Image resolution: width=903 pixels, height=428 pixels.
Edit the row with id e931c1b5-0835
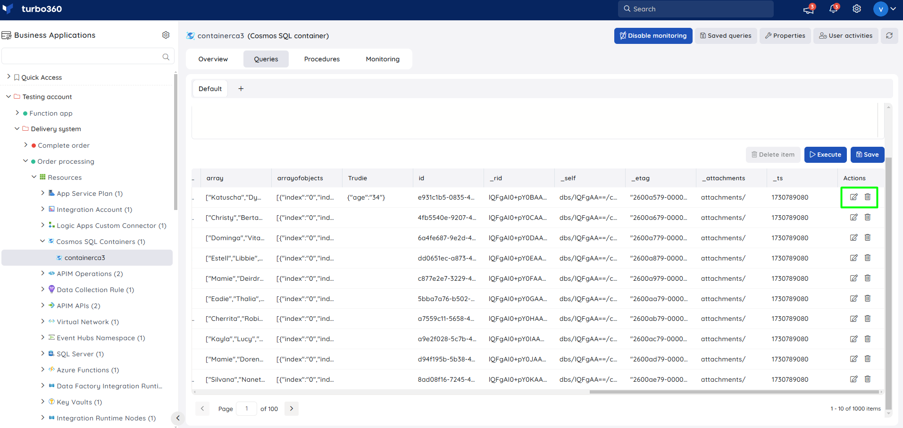pos(854,197)
